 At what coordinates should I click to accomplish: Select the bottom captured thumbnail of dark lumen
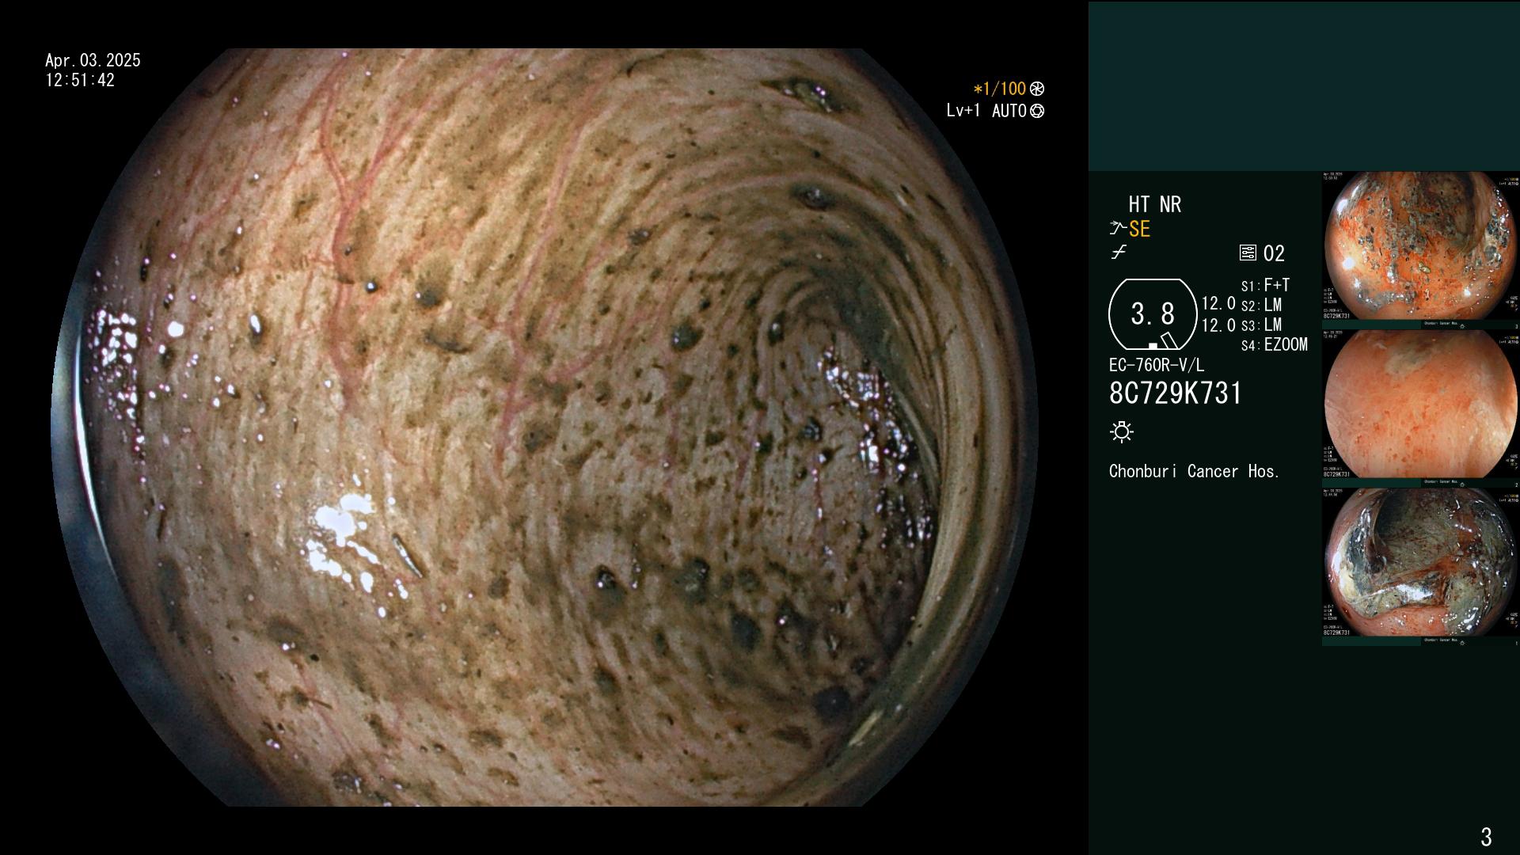pyautogui.click(x=1420, y=562)
